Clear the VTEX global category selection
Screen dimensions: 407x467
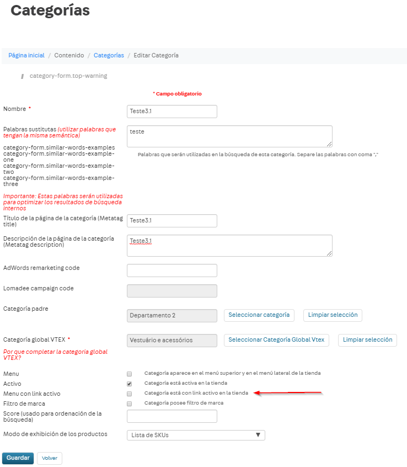[x=367, y=340]
